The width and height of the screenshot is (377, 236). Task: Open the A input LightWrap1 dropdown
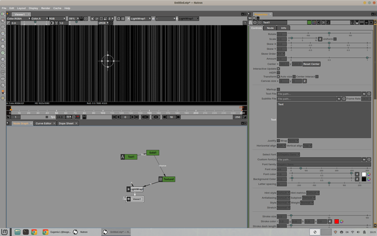(141, 19)
